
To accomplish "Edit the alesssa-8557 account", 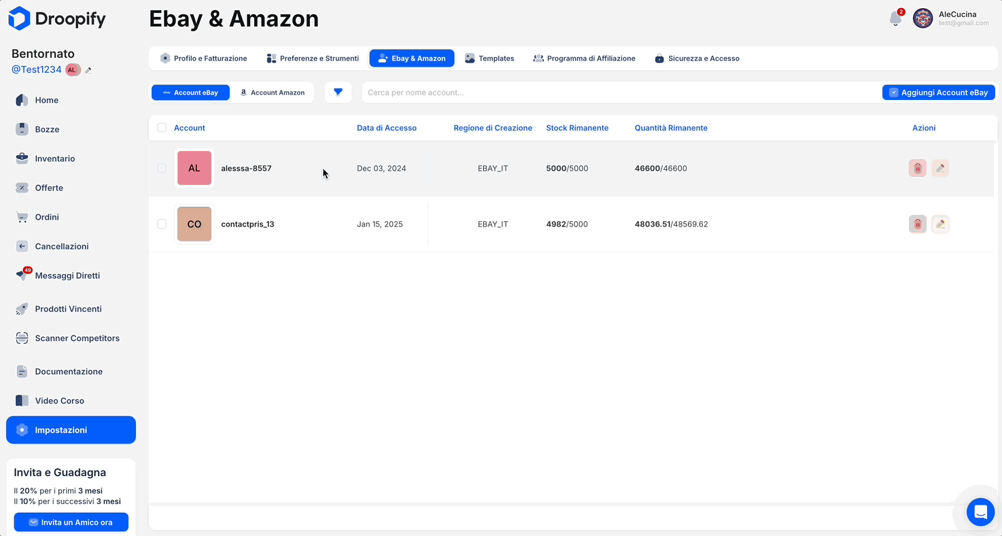I will click(940, 168).
